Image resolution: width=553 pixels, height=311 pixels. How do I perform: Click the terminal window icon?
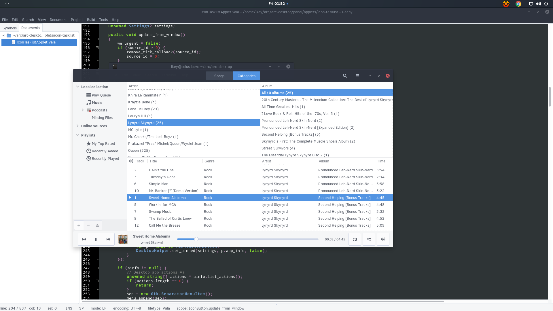click(115, 67)
